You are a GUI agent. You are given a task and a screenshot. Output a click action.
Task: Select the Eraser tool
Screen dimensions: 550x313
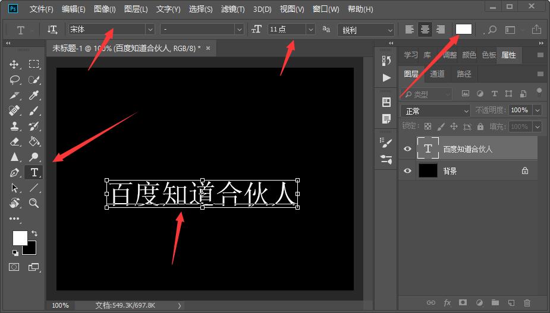click(x=14, y=141)
